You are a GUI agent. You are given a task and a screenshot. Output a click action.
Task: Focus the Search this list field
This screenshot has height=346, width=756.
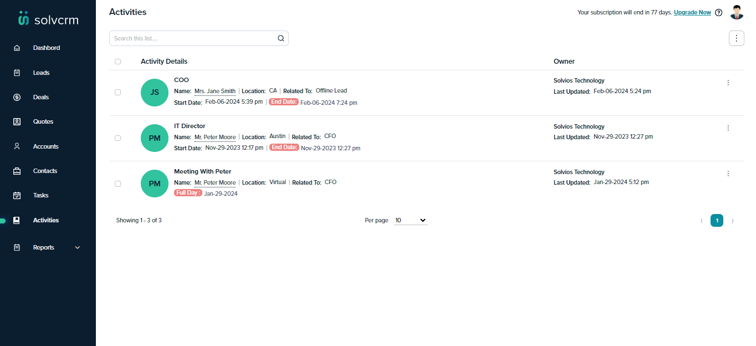pyautogui.click(x=199, y=38)
